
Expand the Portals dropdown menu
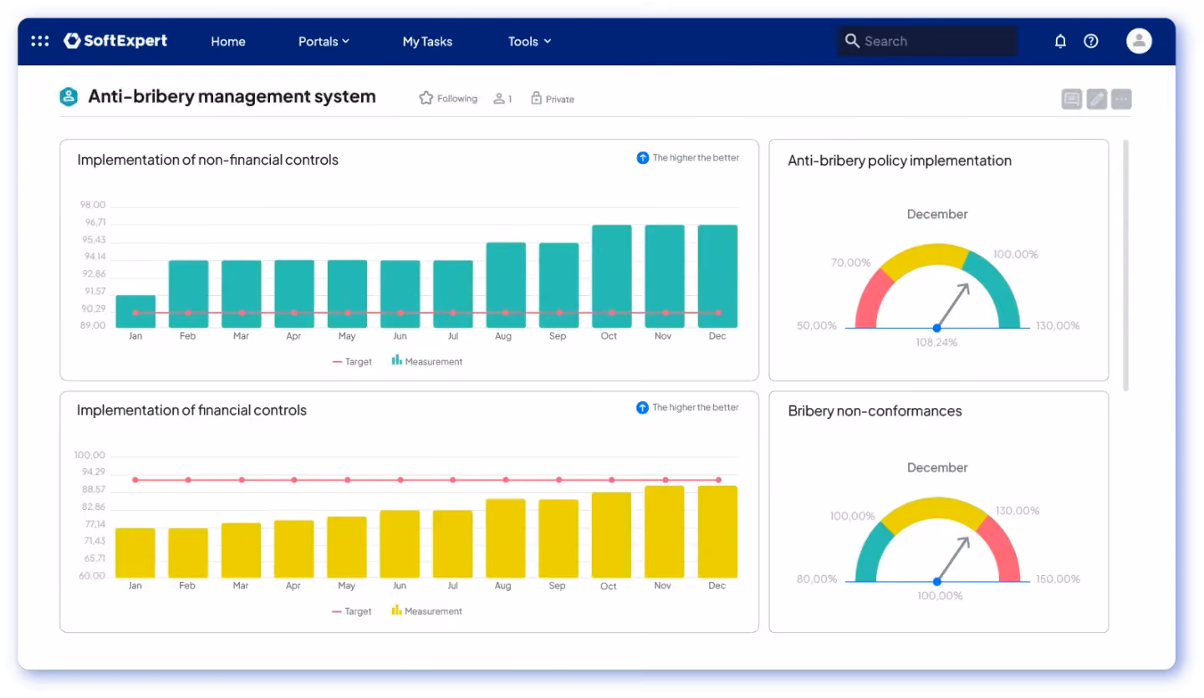coord(324,41)
